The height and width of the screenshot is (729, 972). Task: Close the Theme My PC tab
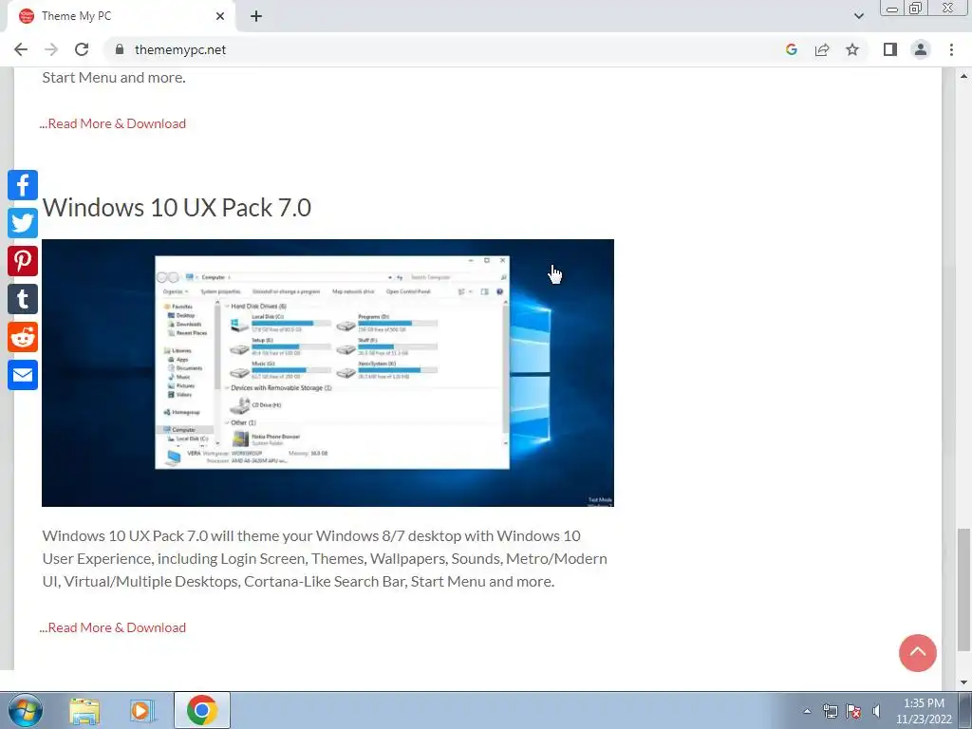point(220,16)
